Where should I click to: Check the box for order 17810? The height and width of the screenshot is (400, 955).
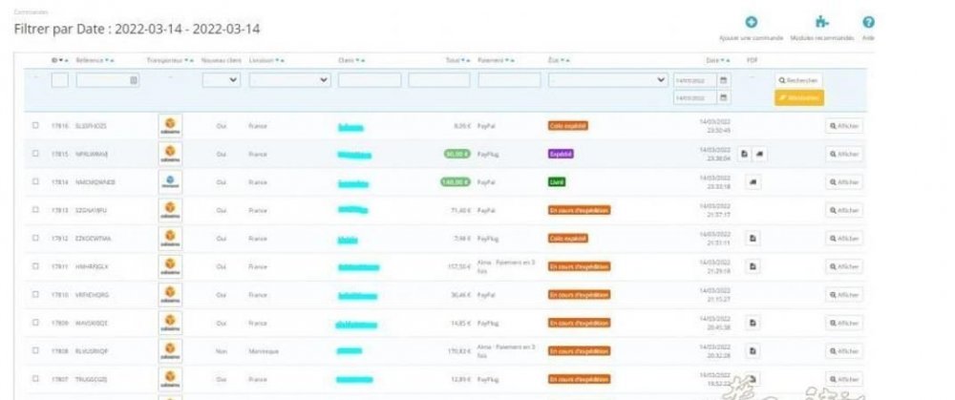point(35,294)
